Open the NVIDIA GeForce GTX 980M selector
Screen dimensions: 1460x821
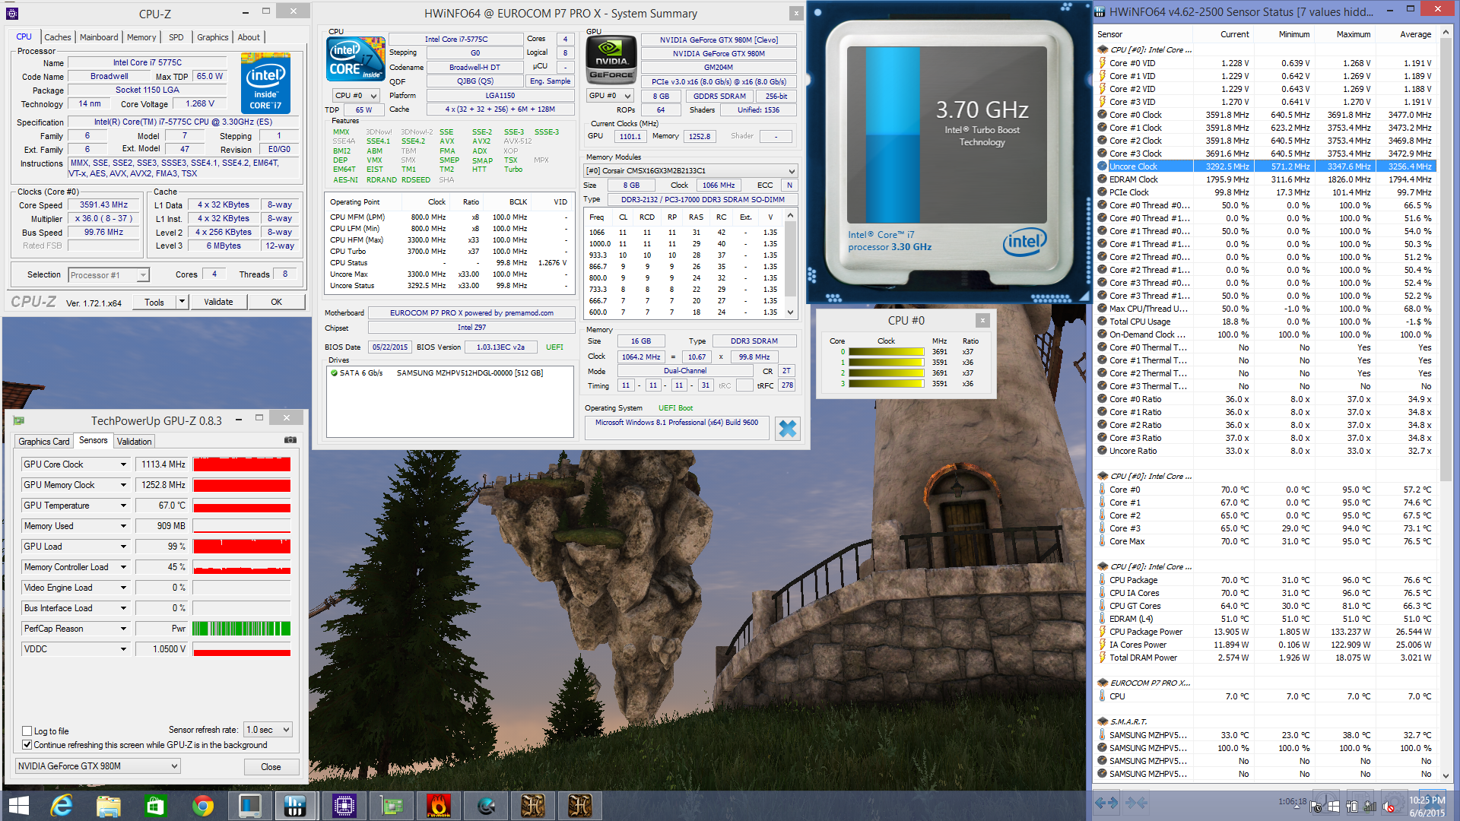[x=98, y=766]
